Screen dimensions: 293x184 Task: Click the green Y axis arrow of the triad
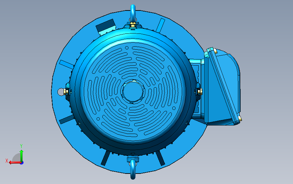click(x=22, y=156)
